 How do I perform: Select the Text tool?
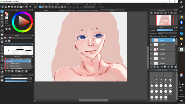[x=2, y=65]
